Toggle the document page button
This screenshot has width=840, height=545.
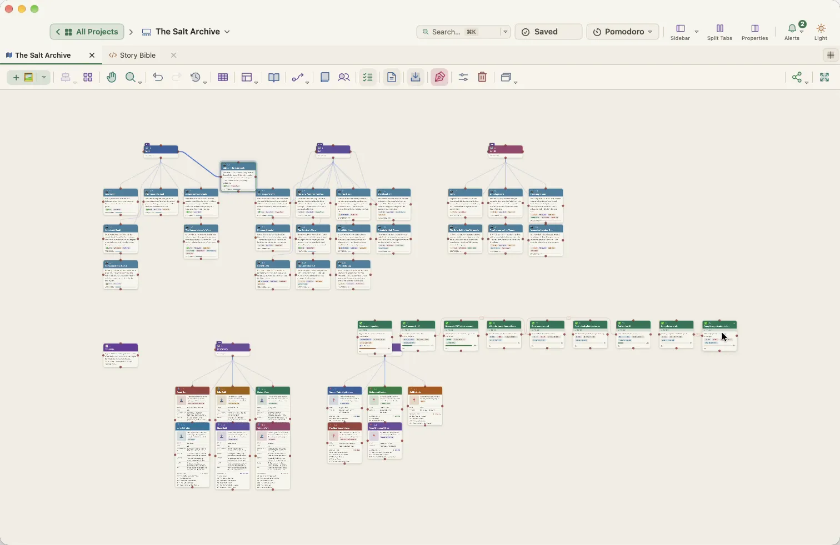[392, 78]
